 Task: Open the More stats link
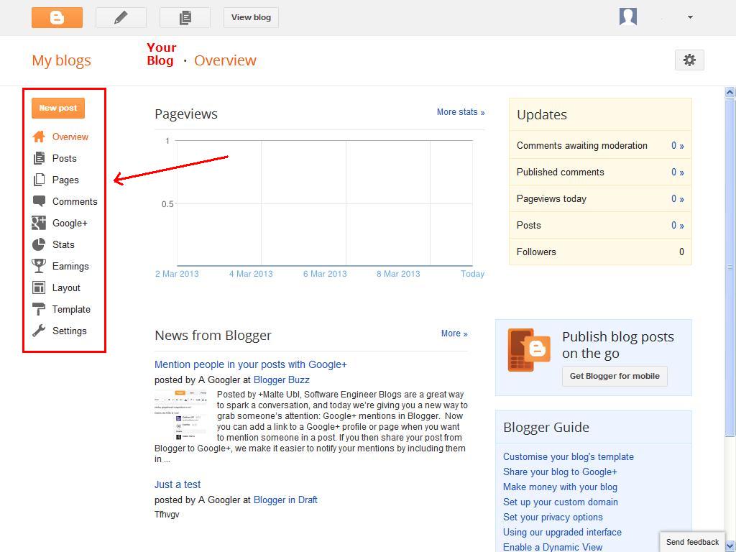click(x=461, y=112)
